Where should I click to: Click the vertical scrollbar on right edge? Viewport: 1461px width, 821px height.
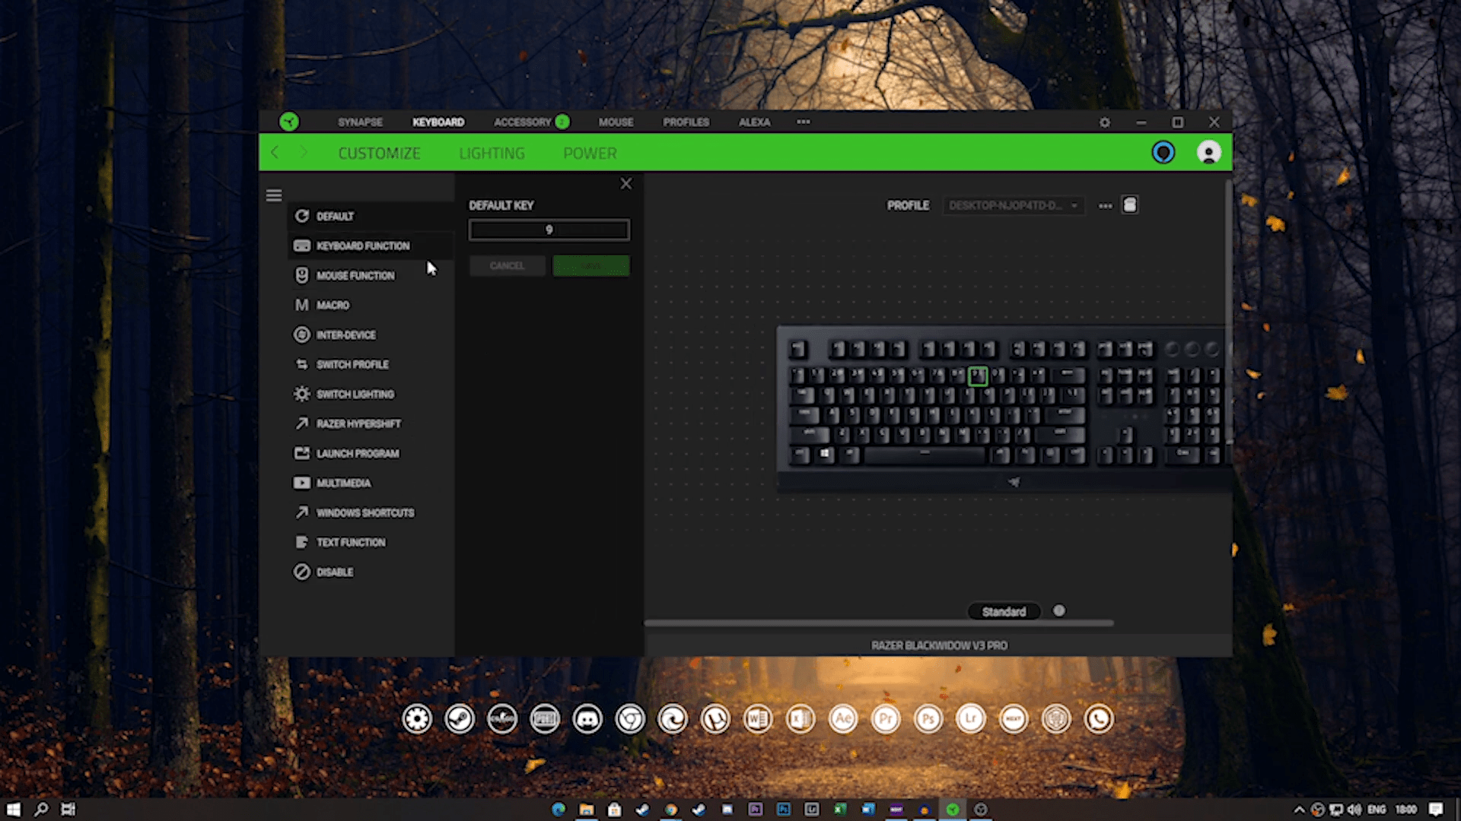click(x=1228, y=312)
